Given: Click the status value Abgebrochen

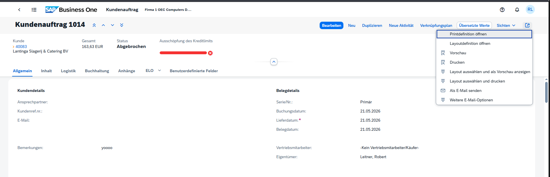Looking at the screenshot, I should coord(131,47).
